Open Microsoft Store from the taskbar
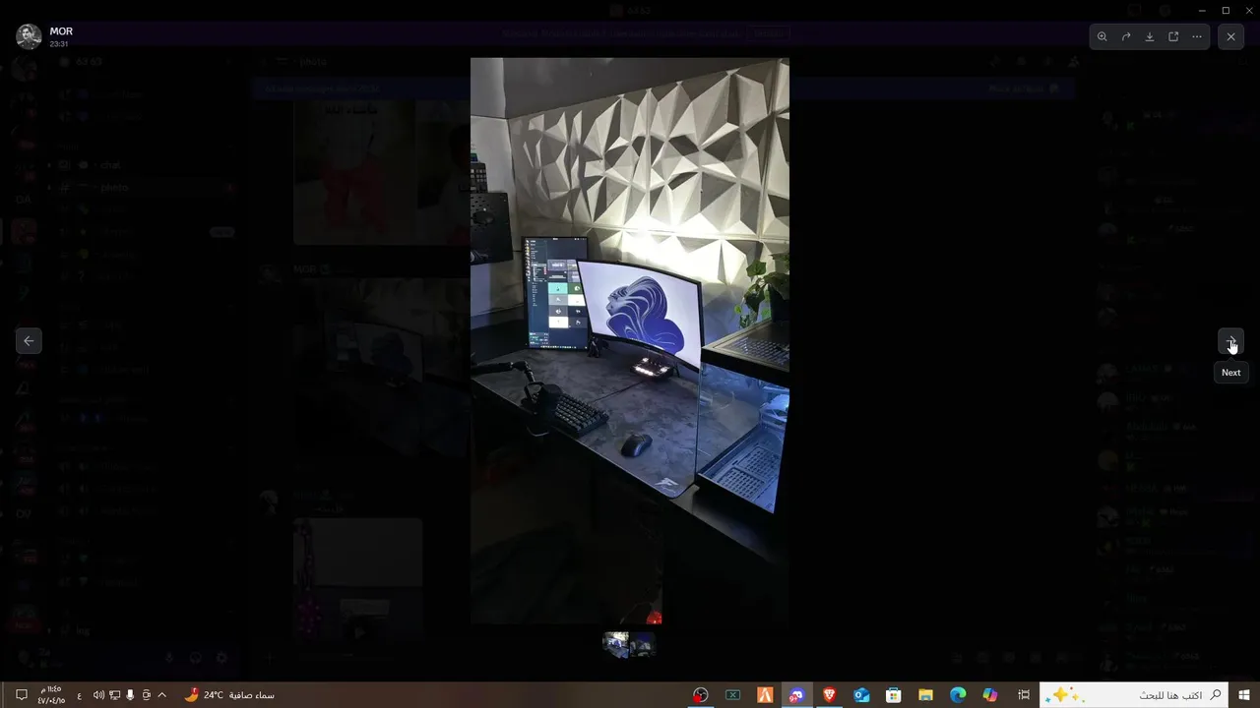 coord(893,695)
